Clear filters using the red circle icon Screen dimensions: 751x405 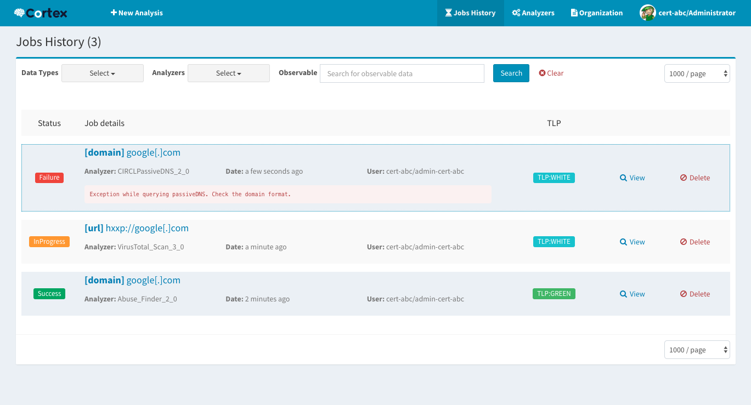pos(540,72)
